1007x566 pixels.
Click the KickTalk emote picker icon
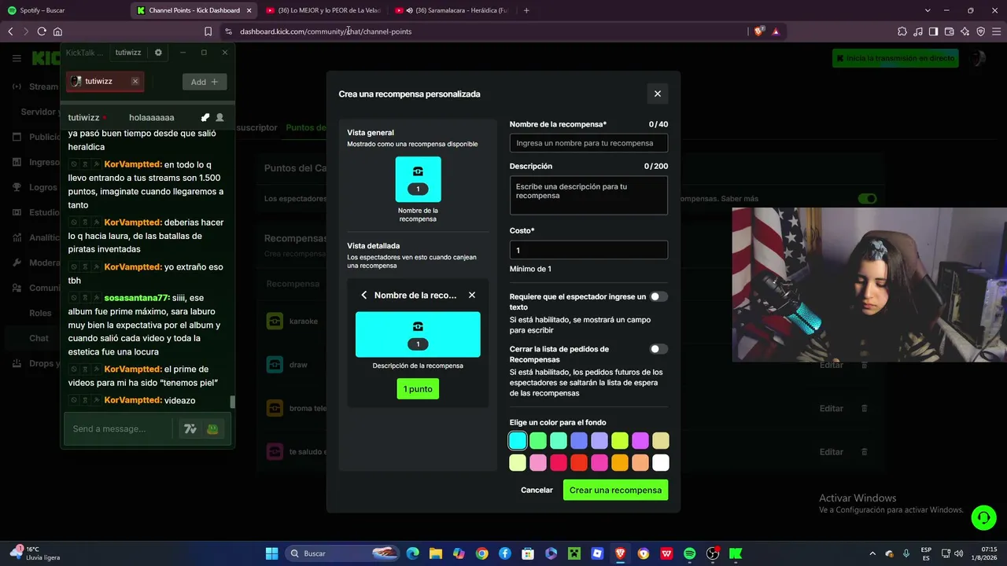[x=212, y=428]
